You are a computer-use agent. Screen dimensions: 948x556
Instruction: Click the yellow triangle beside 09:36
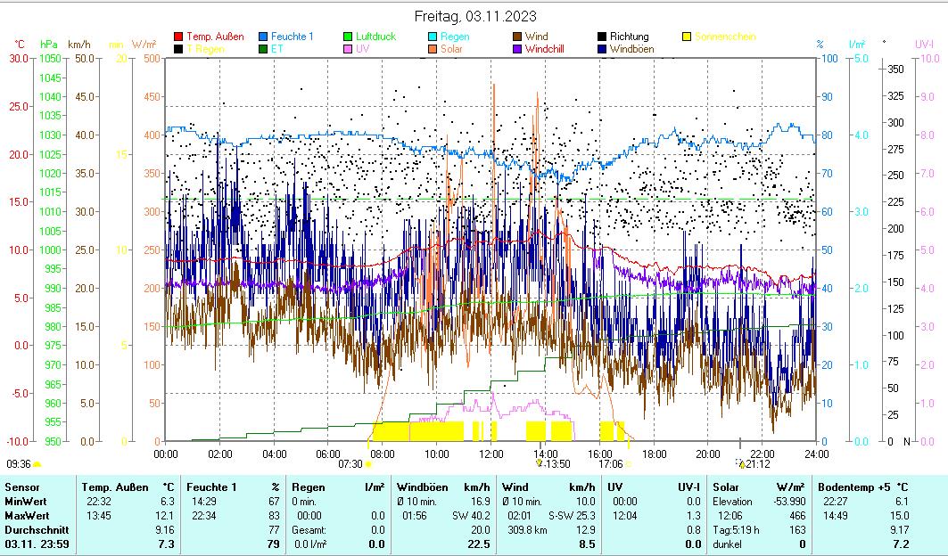point(37,464)
